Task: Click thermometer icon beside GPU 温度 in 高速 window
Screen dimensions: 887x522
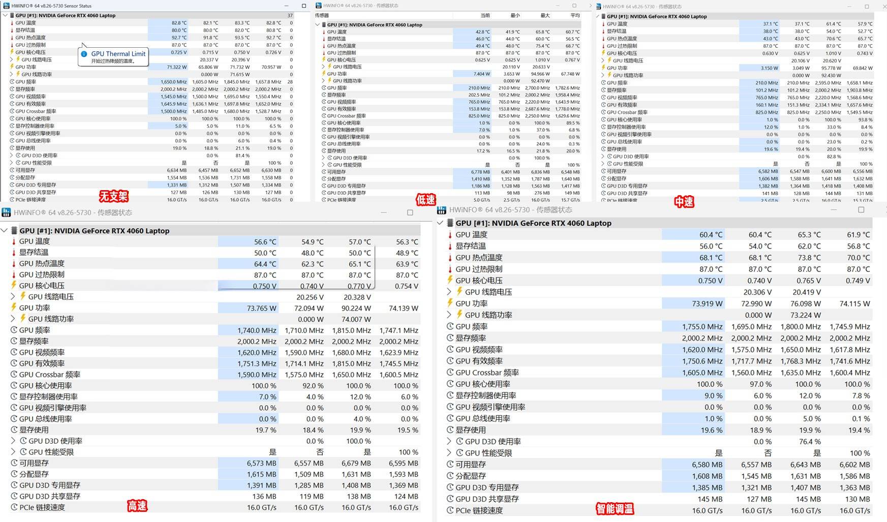Action: point(14,241)
